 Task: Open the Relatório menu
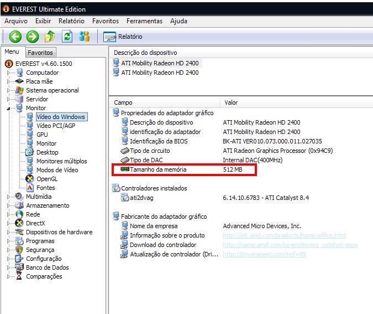[x=71, y=21]
